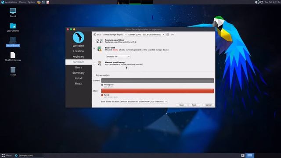This screenshot has height=158, width=281.
Task: Click the Cancel button
Action: (x=209, y=105)
